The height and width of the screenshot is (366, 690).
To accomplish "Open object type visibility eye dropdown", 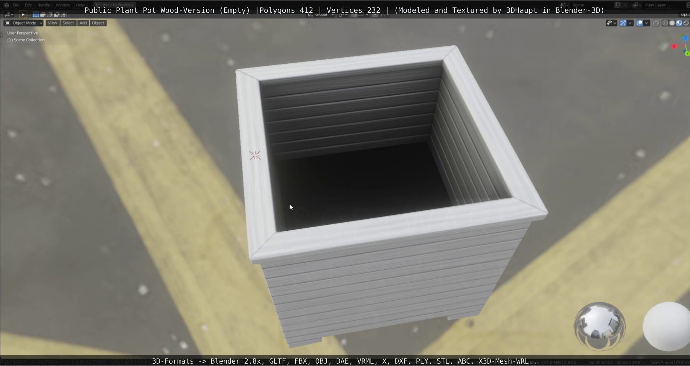I will tap(611, 23).
